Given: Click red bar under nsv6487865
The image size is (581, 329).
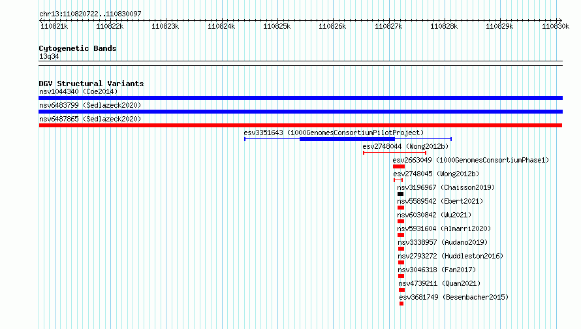Looking at the screenshot, I should (300, 125).
